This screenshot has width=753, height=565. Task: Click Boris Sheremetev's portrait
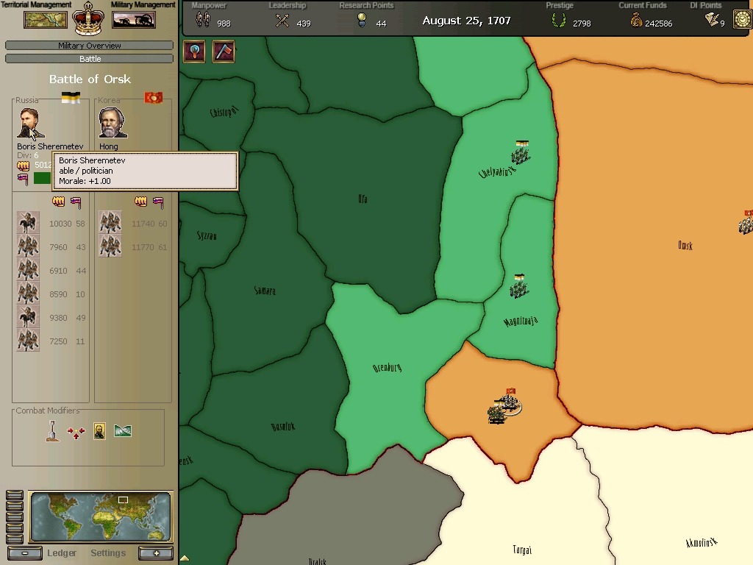tap(31, 123)
